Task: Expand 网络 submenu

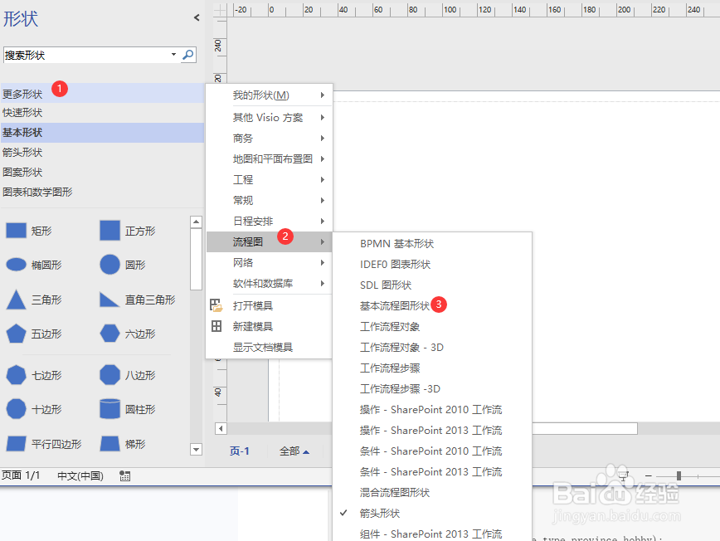Action: tap(269, 263)
